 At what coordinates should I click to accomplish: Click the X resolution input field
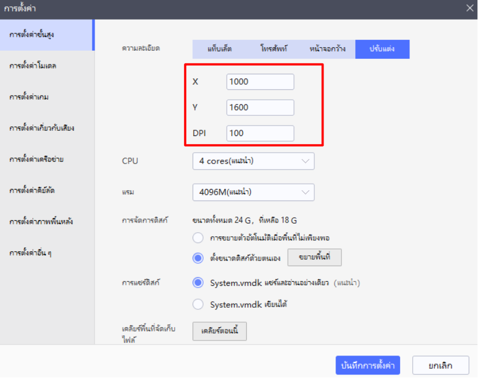(261, 82)
